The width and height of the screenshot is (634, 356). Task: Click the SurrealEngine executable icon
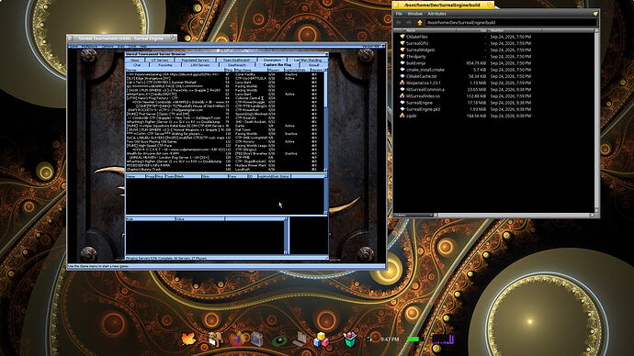402,103
